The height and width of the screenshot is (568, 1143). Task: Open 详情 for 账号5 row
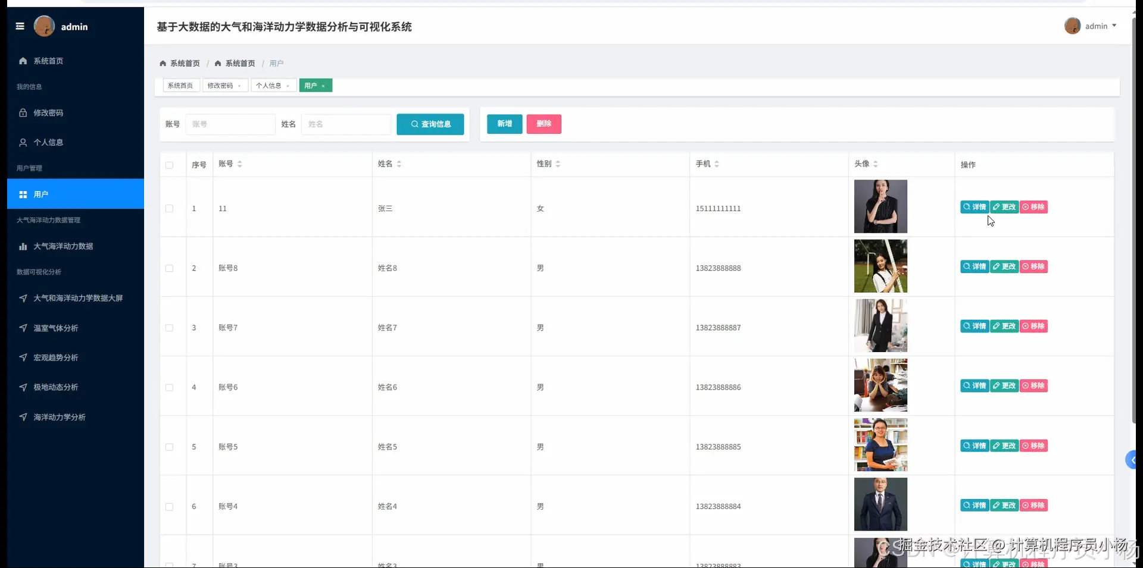point(975,445)
